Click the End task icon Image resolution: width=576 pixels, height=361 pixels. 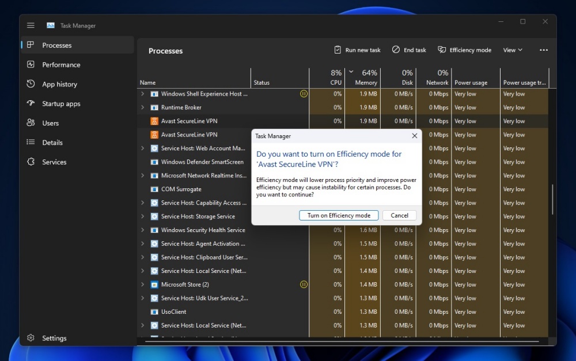(x=396, y=50)
